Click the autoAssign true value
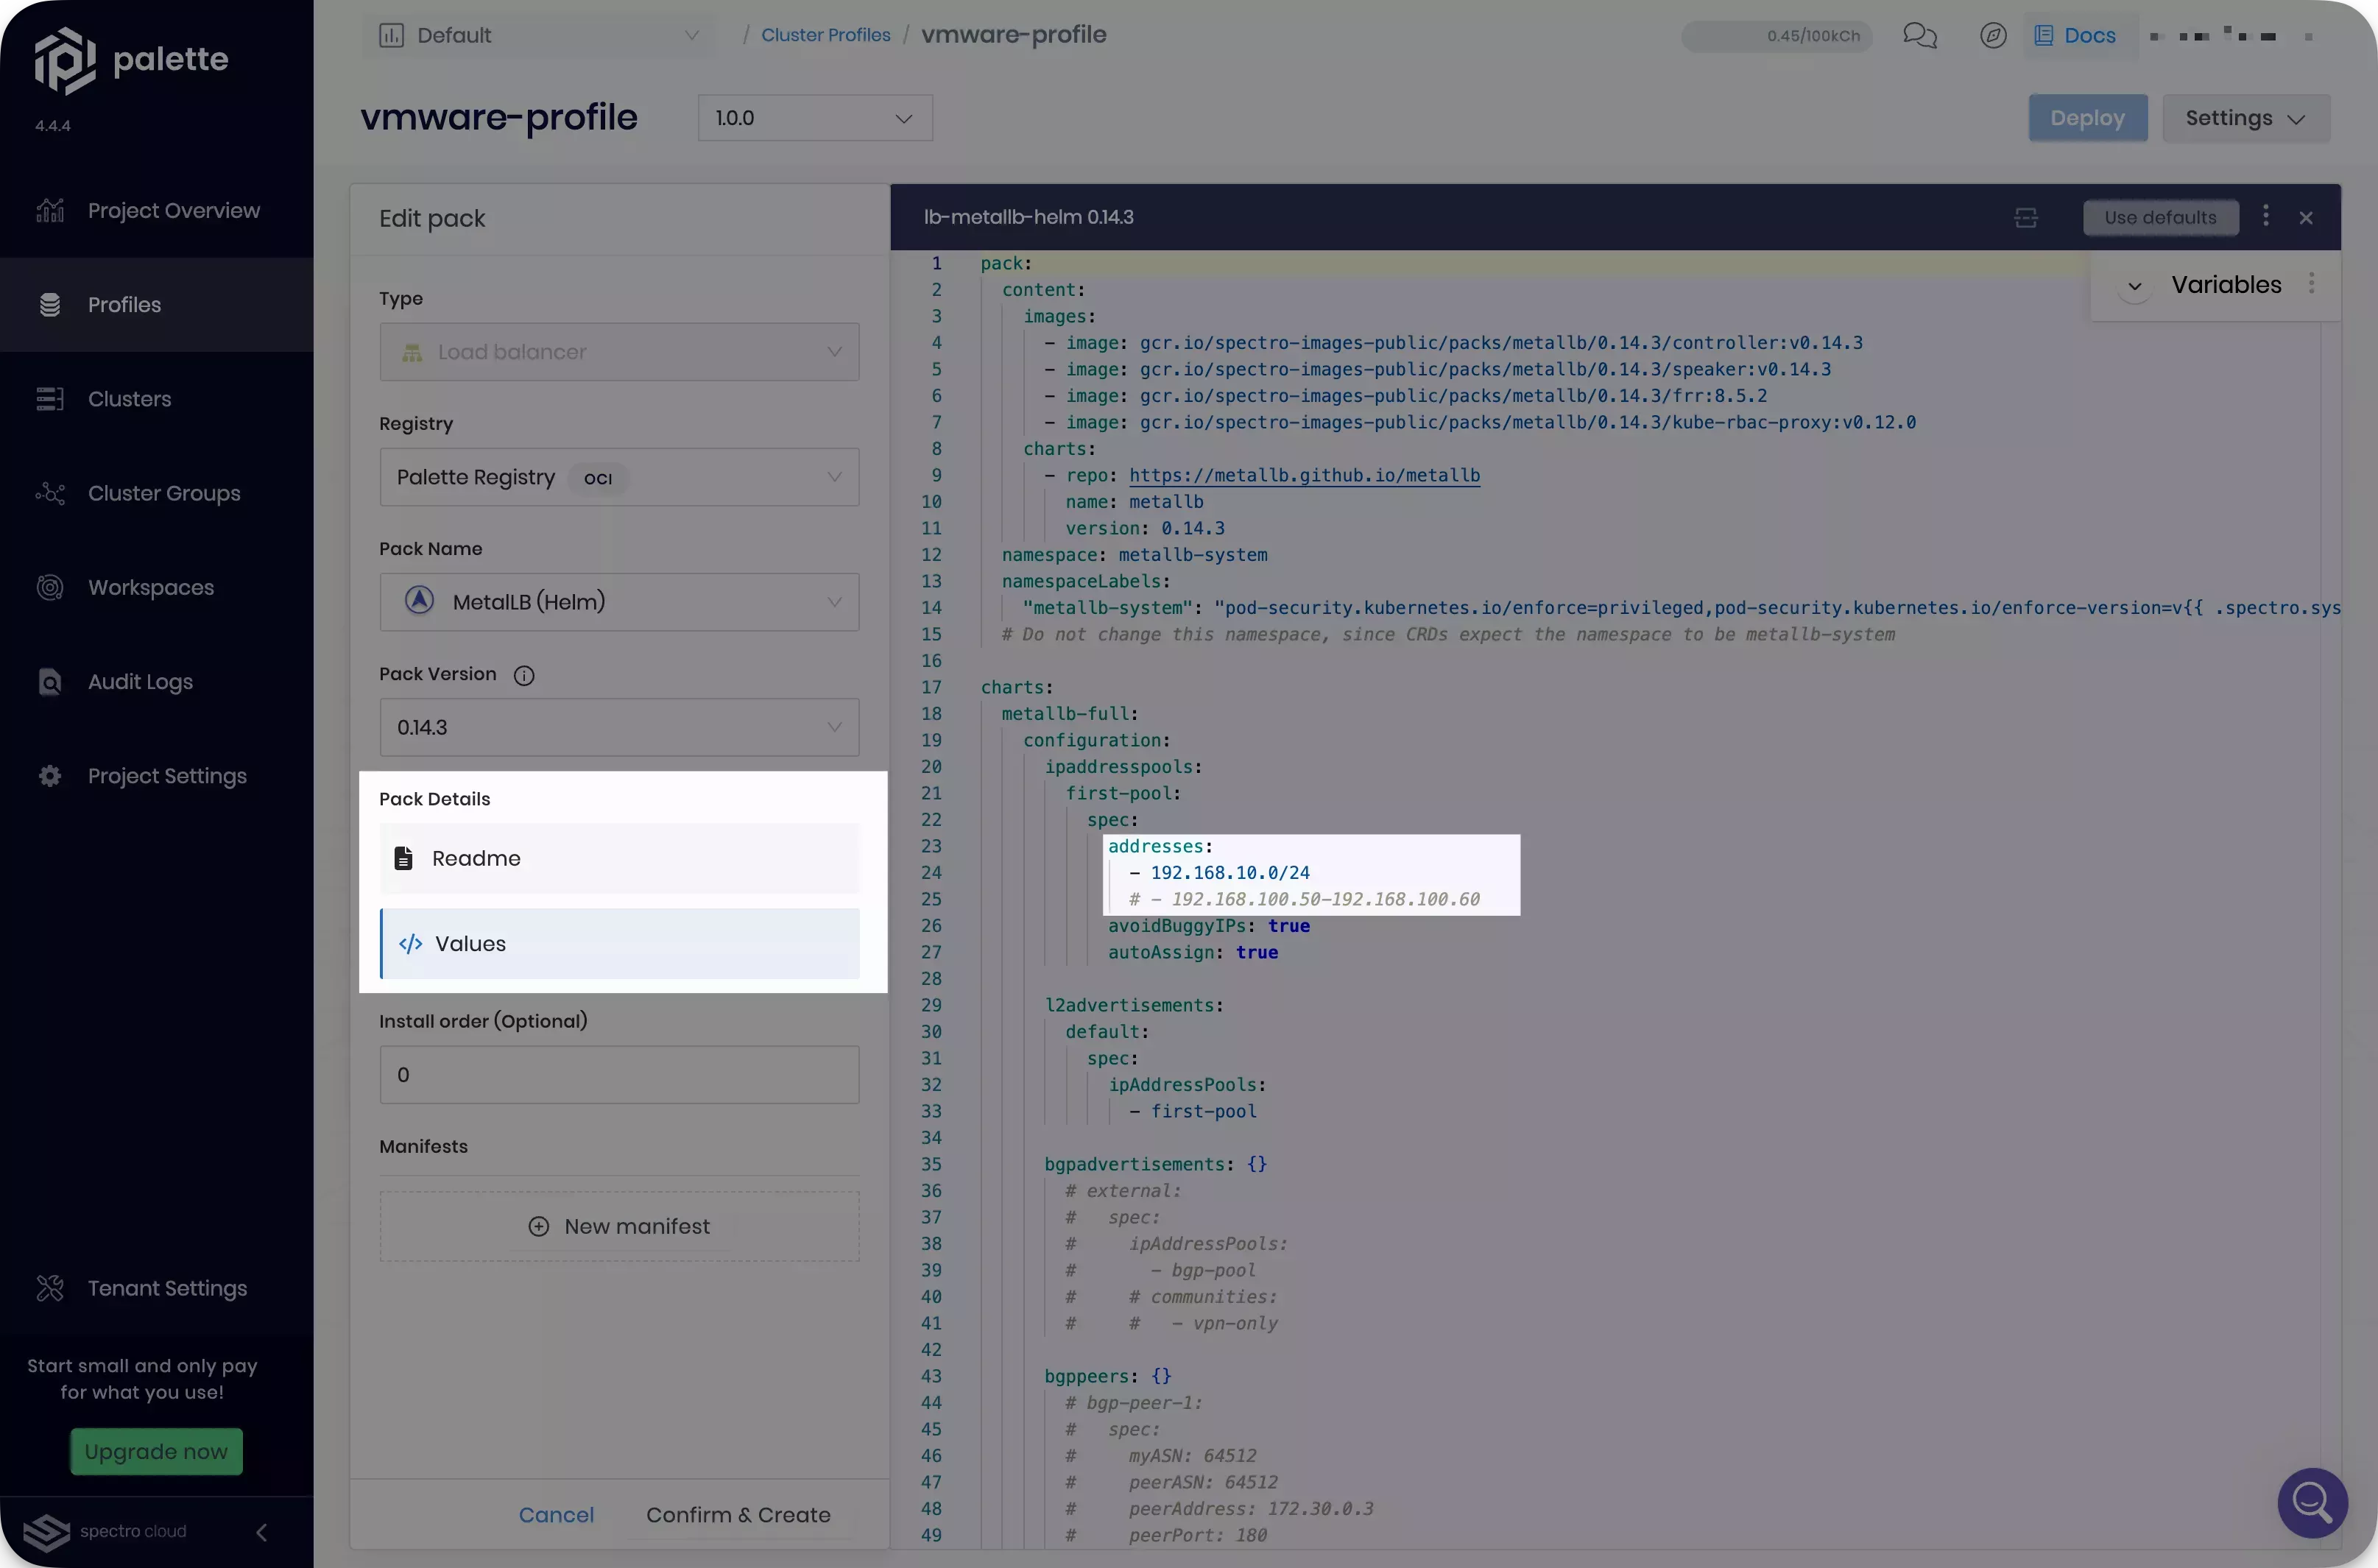 tap(1257, 953)
